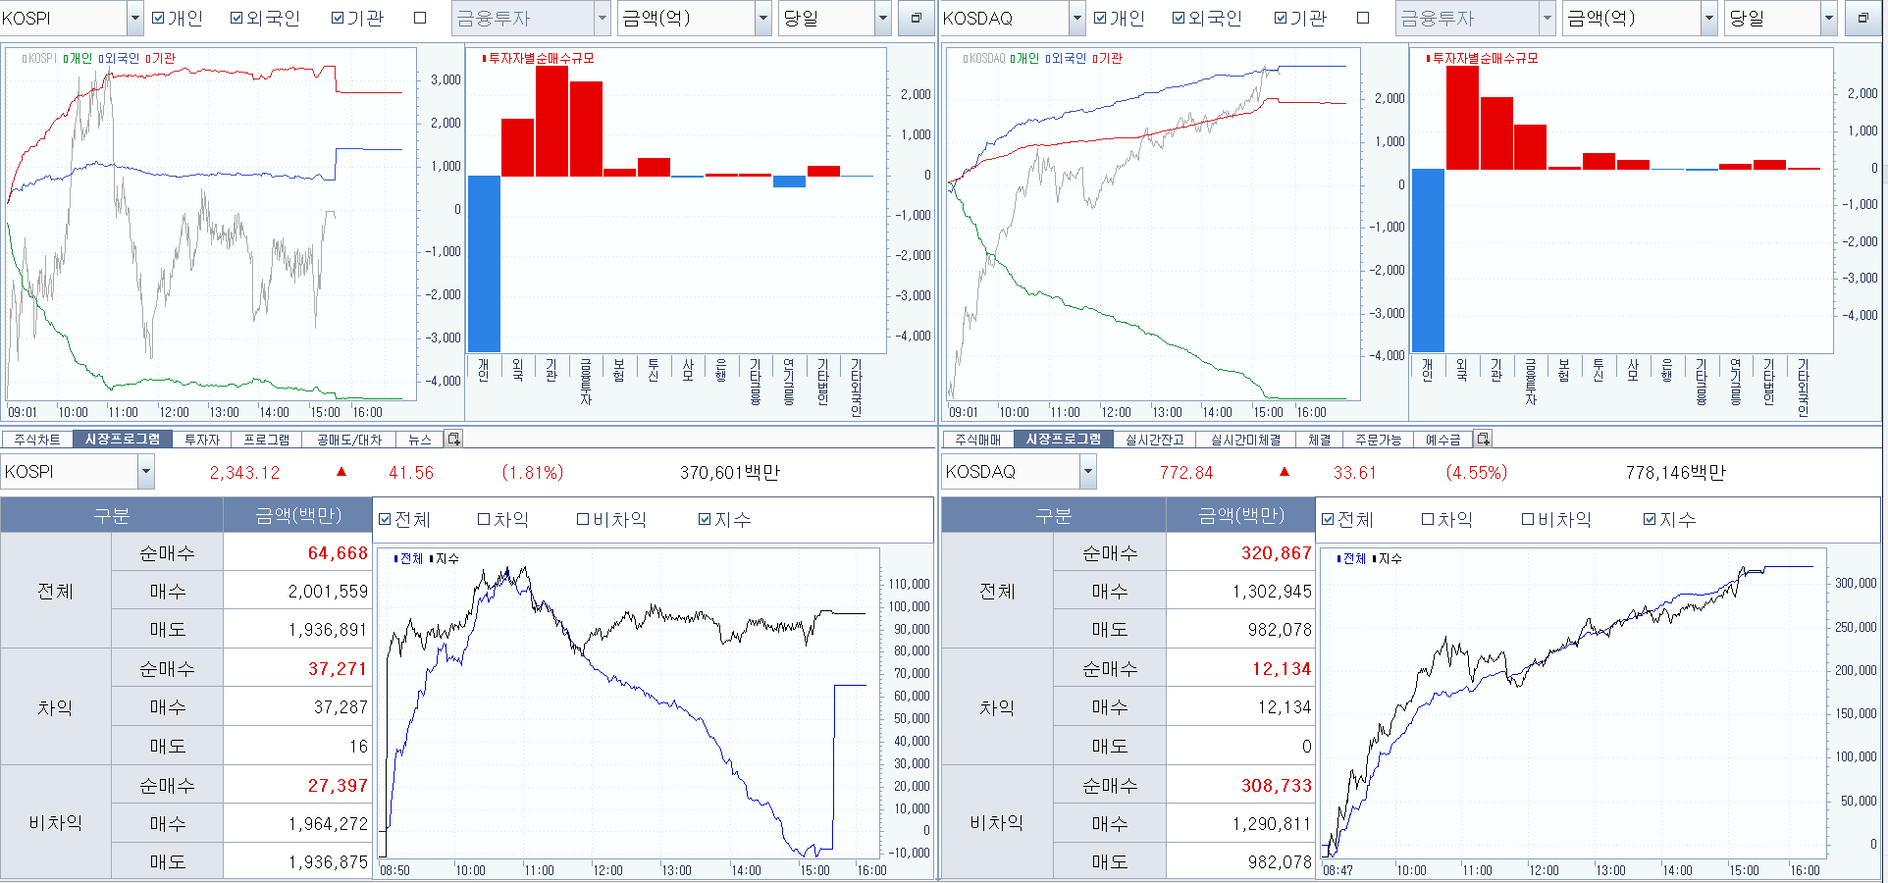This screenshot has height=883, width=1888.
Task: Uncheck 전체 in KOSPI program chart
Action: pos(385,519)
